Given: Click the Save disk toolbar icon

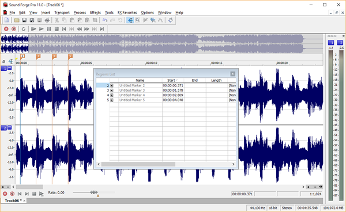Looking at the screenshot, I should [24, 20].
